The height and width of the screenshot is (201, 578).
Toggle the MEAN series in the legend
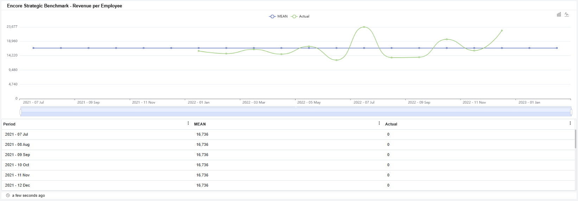pos(278,17)
